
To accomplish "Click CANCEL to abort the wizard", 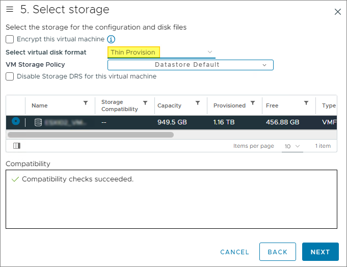I will pyautogui.click(x=234, y=252).
